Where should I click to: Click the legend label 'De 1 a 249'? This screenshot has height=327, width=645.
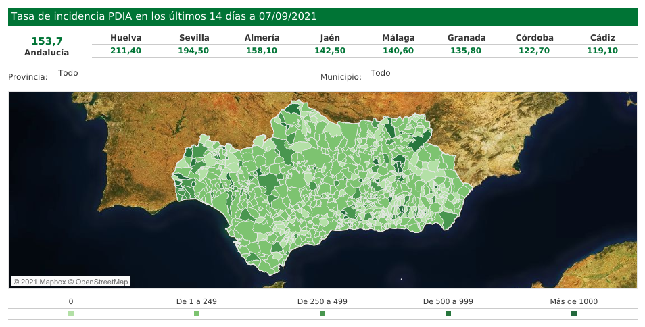click(197, 301)
